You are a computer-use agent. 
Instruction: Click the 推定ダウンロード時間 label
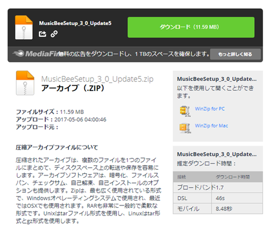click(206, 163)
